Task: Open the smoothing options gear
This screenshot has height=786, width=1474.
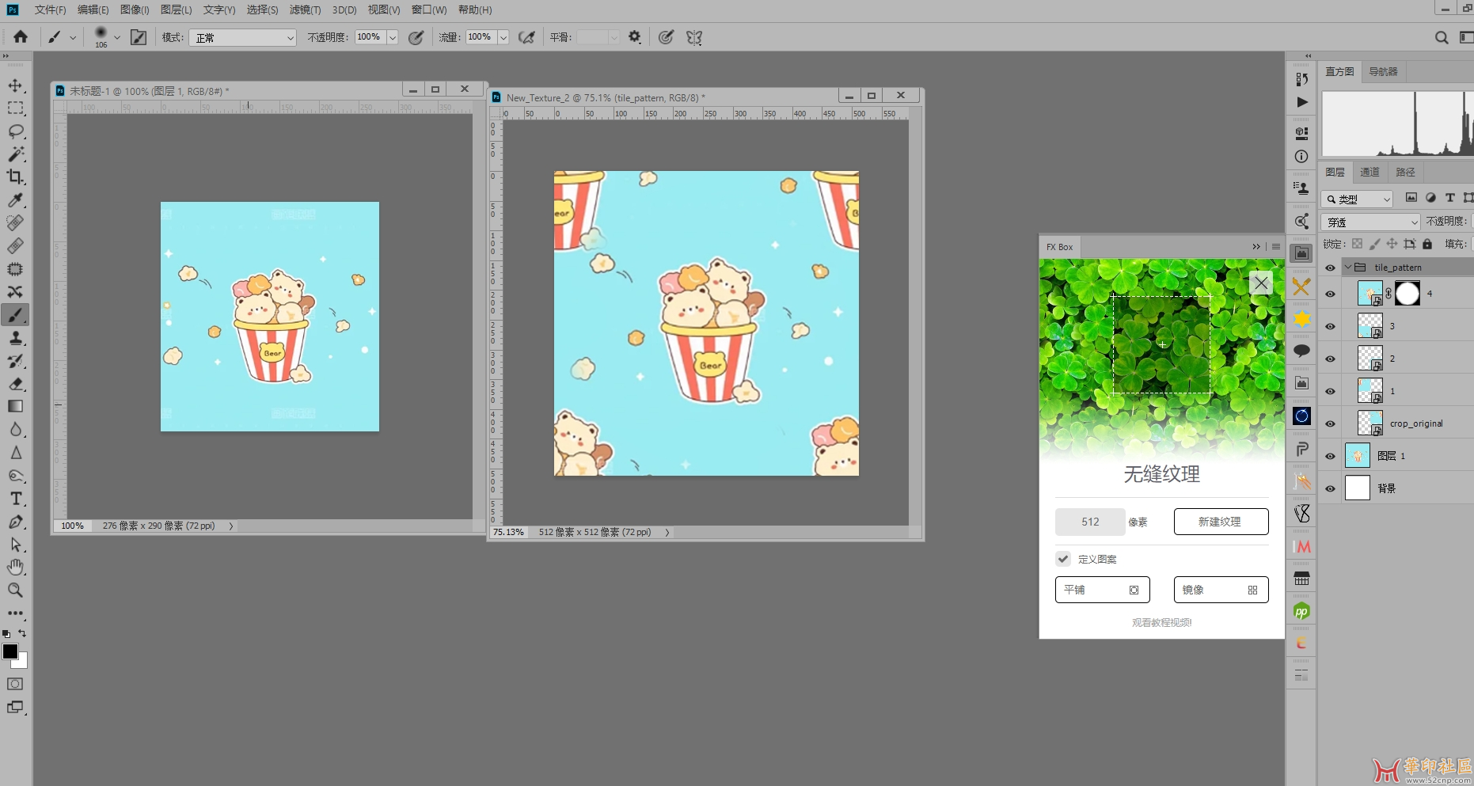Action: pyautogui.click(x=634, y=37)
